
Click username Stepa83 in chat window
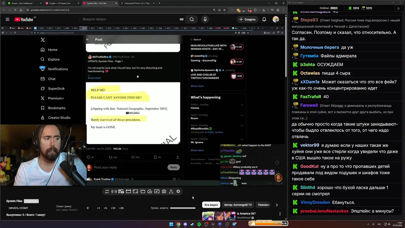pyautogui.click(x=309, y=20)
